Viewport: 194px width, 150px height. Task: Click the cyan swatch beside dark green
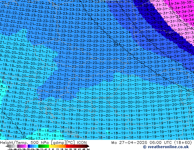(37, 146)
